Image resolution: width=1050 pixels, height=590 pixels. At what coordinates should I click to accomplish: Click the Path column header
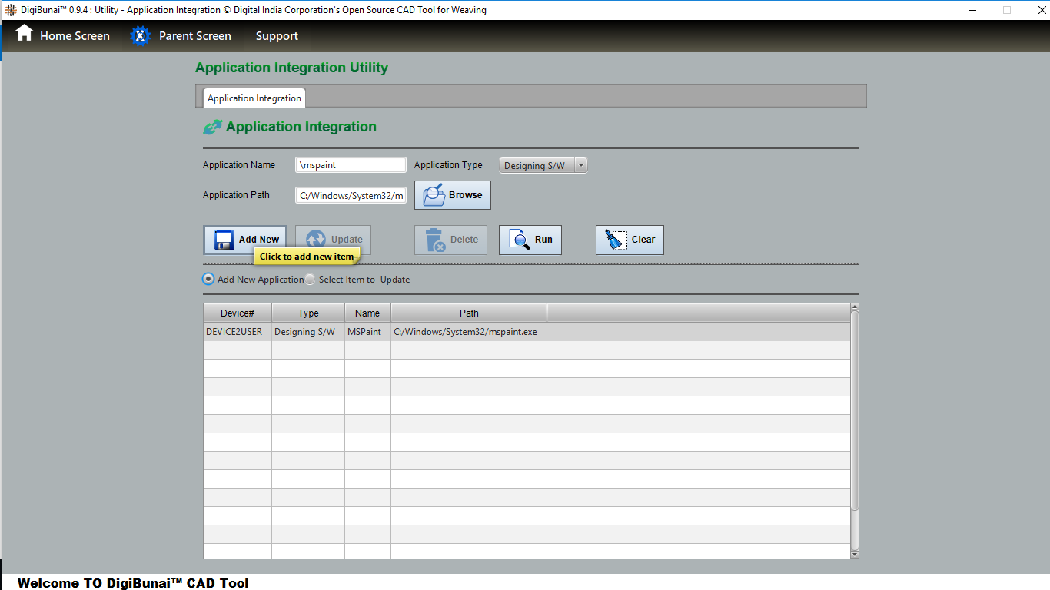coord(469,313)
